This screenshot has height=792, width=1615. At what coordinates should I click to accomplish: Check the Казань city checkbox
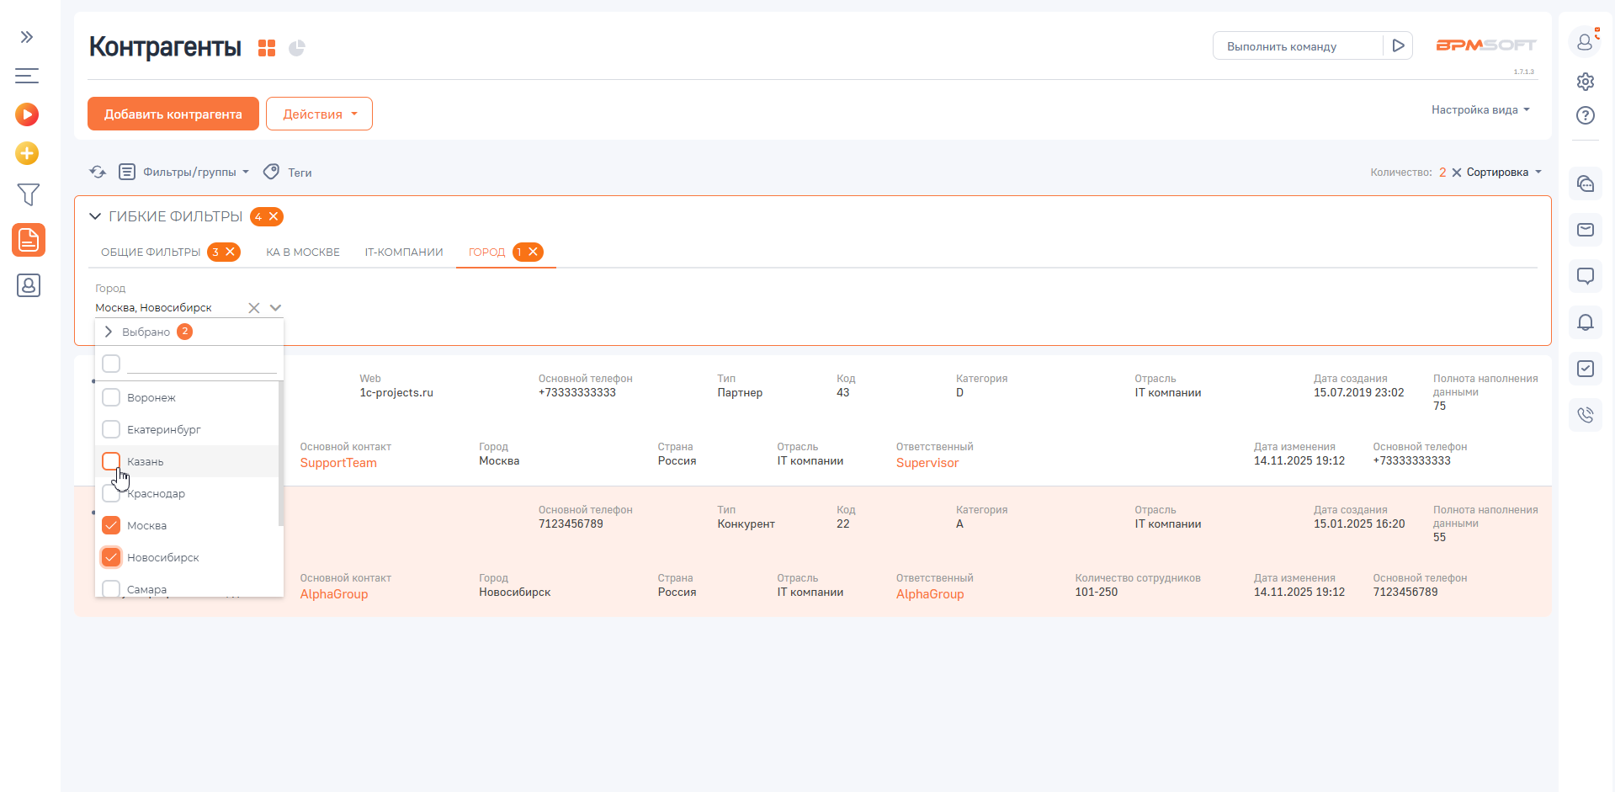111,461
